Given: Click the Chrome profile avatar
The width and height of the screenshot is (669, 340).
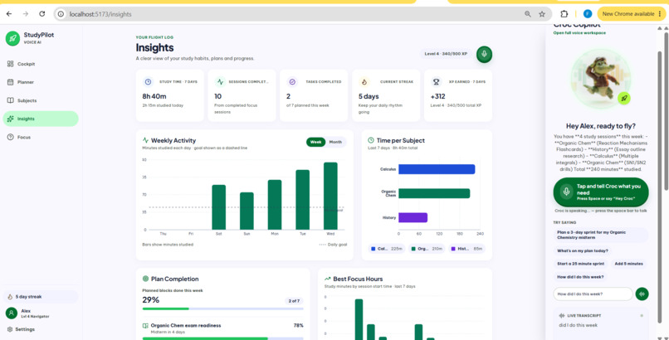Looking at the screenshot, I should tap(588, 13).
